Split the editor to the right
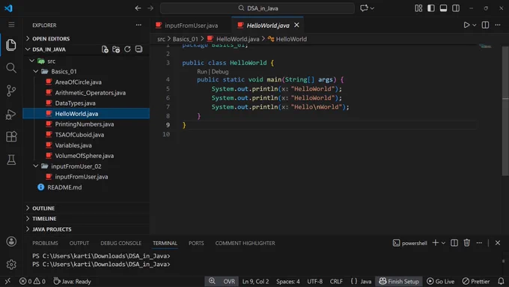509x287 pixels. pos(485,25)
